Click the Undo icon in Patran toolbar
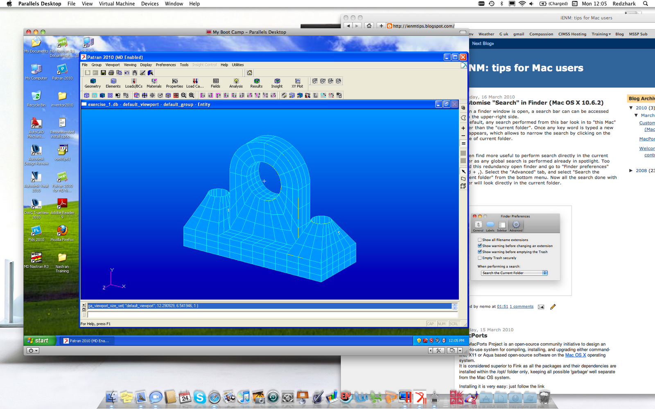 click(x=127, y=72)
